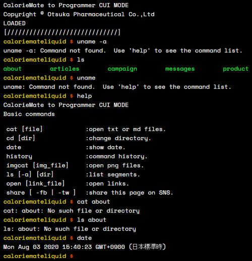Select the 'share [ -fb | -tw ]' help entry
This screenshot has width=252, height=261.
[41, 193]
